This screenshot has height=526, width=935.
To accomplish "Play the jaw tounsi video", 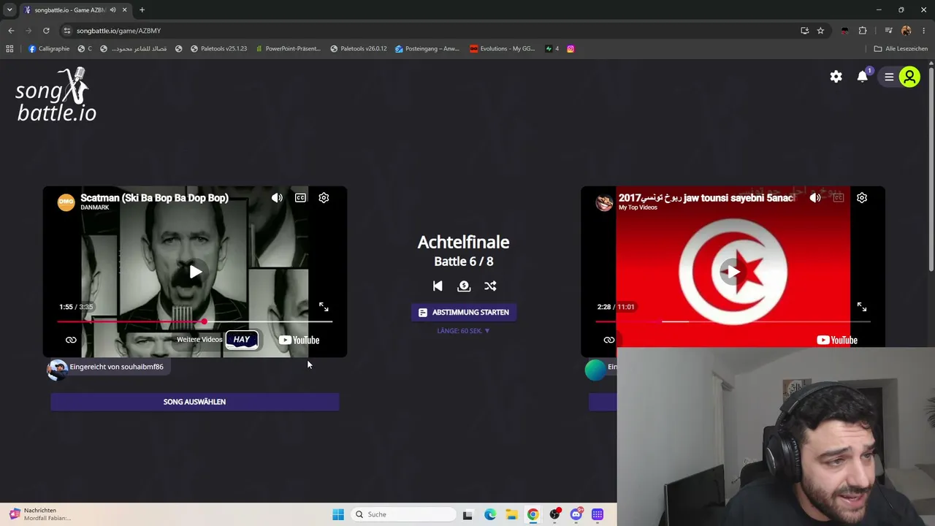I will 733,272.
